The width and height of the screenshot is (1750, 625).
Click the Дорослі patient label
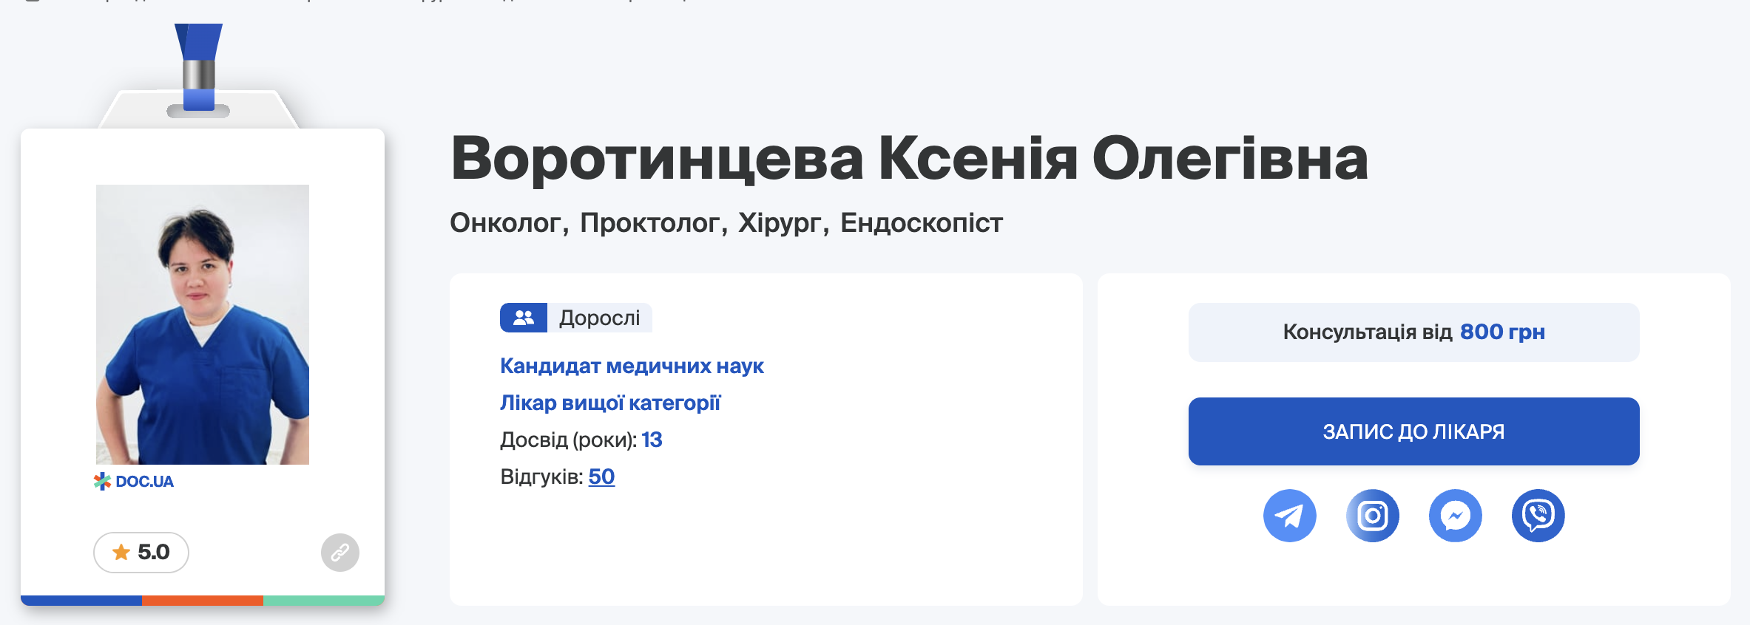point(600,318)
